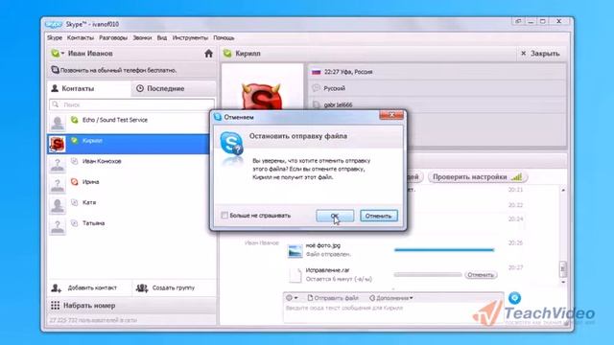Click the Отменить button in the dialog
Screen dimensions: 614x345
(379, 216)
